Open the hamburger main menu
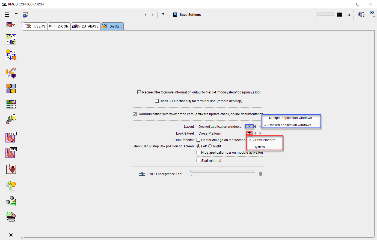The height and width of the screenshot is (240, 377). (x=7, y=15)
